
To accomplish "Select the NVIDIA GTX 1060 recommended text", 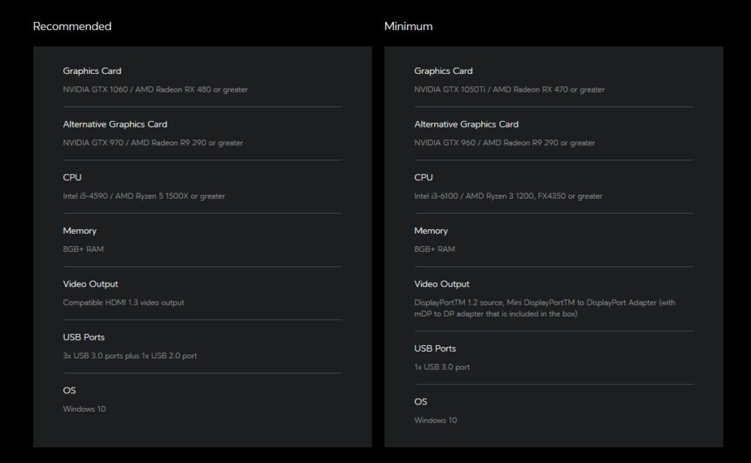I will point(155,89).
